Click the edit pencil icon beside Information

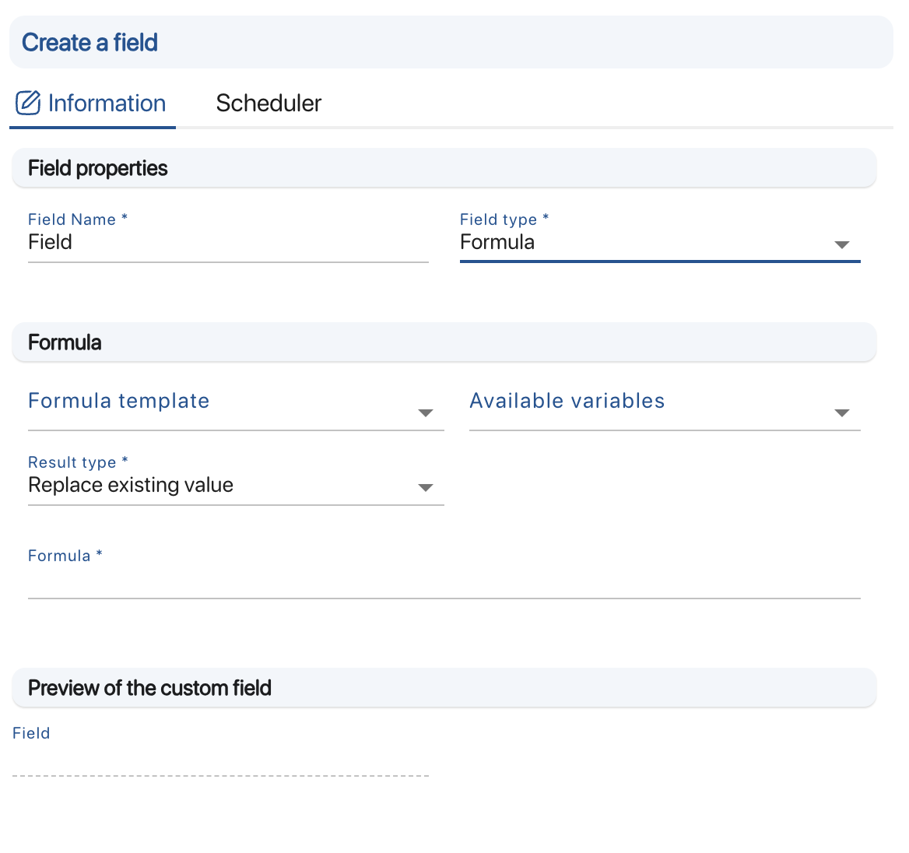27,102
